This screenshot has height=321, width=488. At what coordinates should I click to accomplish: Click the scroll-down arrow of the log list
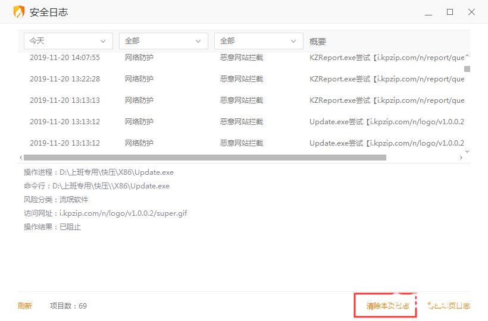pyautogui.click(x=467, y=152)
